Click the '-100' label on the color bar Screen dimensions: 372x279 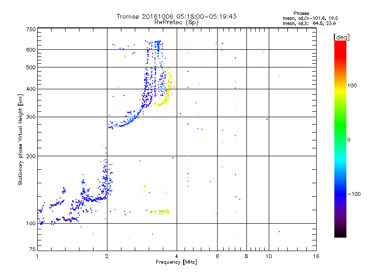coord(354,194)
